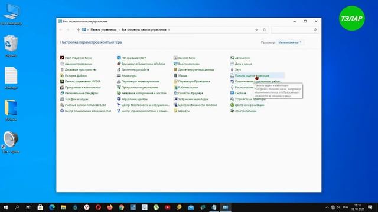Click Все элементы панели управления breadcrumb
This screenshot has height=212, width=378.
[144, 29]
